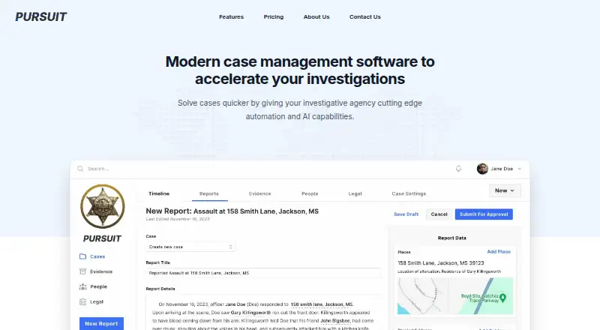Viewport: 600px width, 330px height.
Task: Open the Case Settings tab
Action: pyautogui.click(x=409, y=193)
